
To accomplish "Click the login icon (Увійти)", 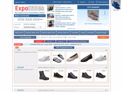I will tap(91, 2).
